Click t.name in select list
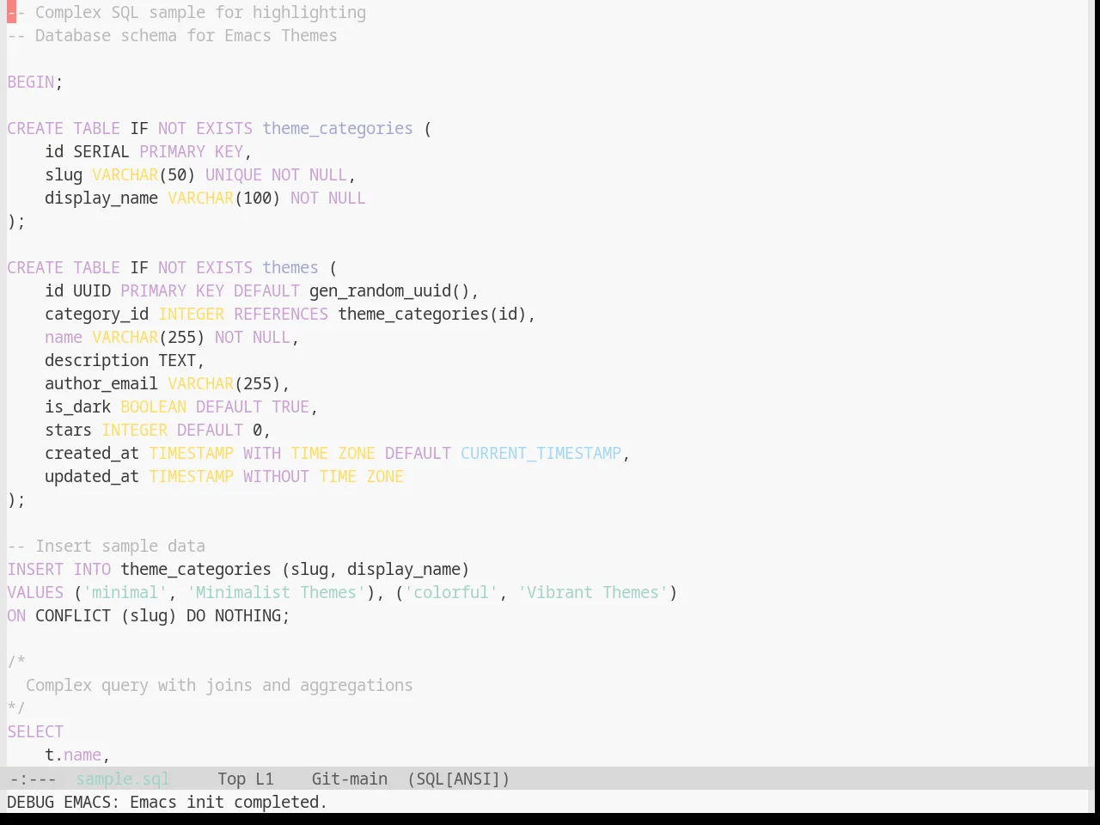This screenshot has width=1100, height=825. pos(73,755)
